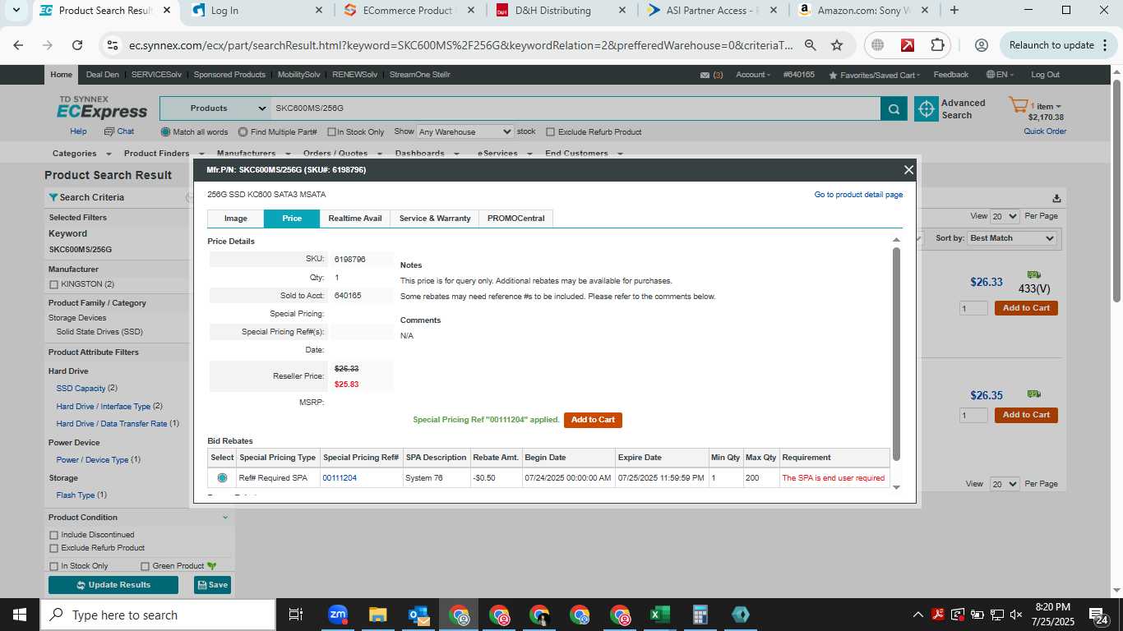Open Outlook from taskbar

418,615
